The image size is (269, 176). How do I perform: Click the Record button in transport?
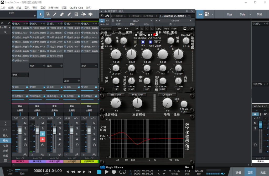tap(114, 172)
